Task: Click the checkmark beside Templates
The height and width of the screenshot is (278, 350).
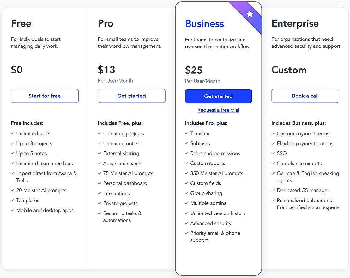Action: (x=12, y=201)
